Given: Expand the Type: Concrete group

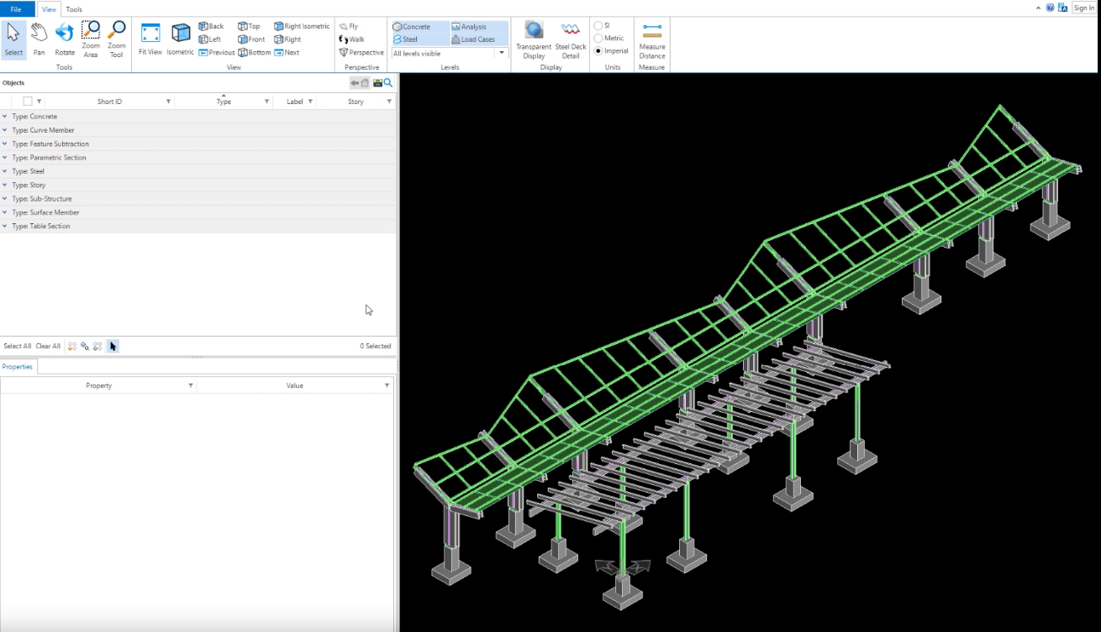Looking at the screenshot, I should (4, 117).
